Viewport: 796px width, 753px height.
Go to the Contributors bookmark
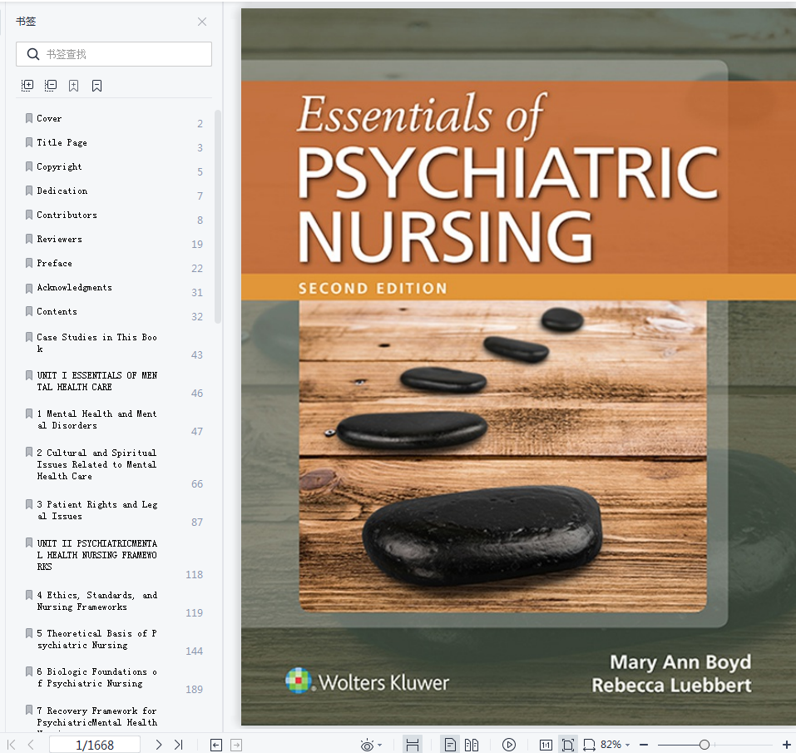click(x=67, y=215)
